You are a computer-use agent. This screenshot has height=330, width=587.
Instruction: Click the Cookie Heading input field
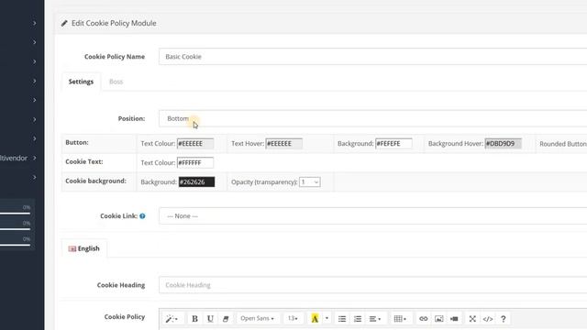pyautogui.click(x=373, y=285)
